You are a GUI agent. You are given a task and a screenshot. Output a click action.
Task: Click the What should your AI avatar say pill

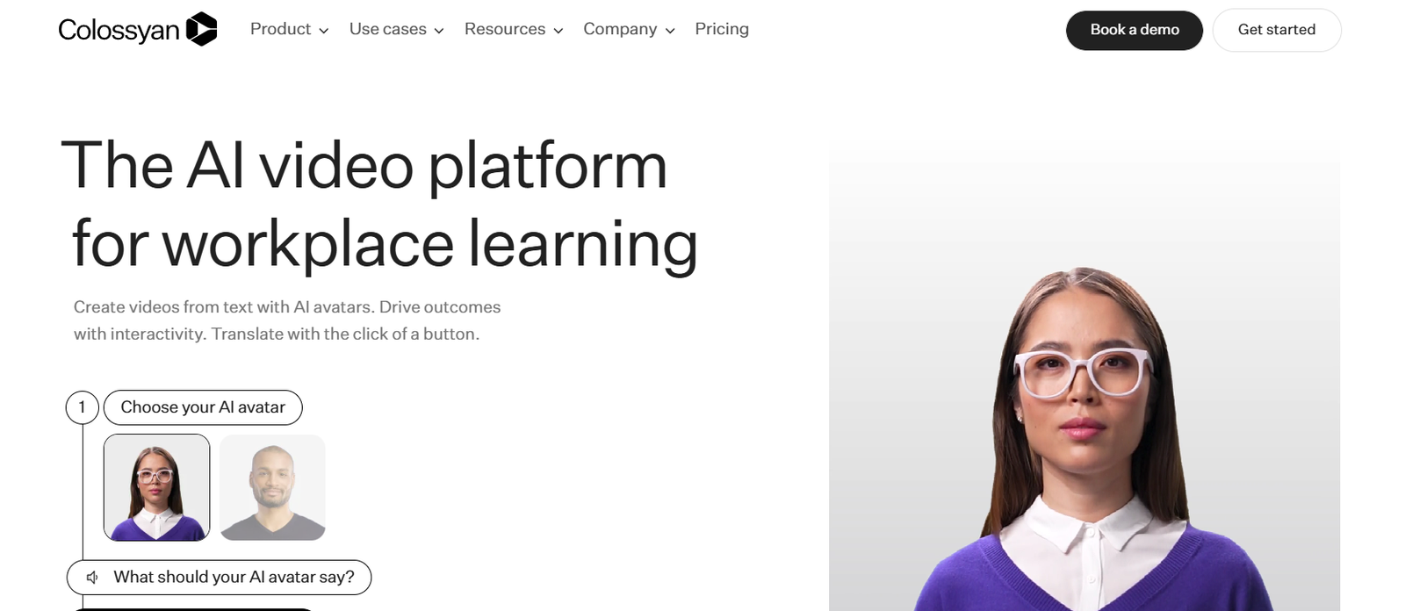coord(220,577)
